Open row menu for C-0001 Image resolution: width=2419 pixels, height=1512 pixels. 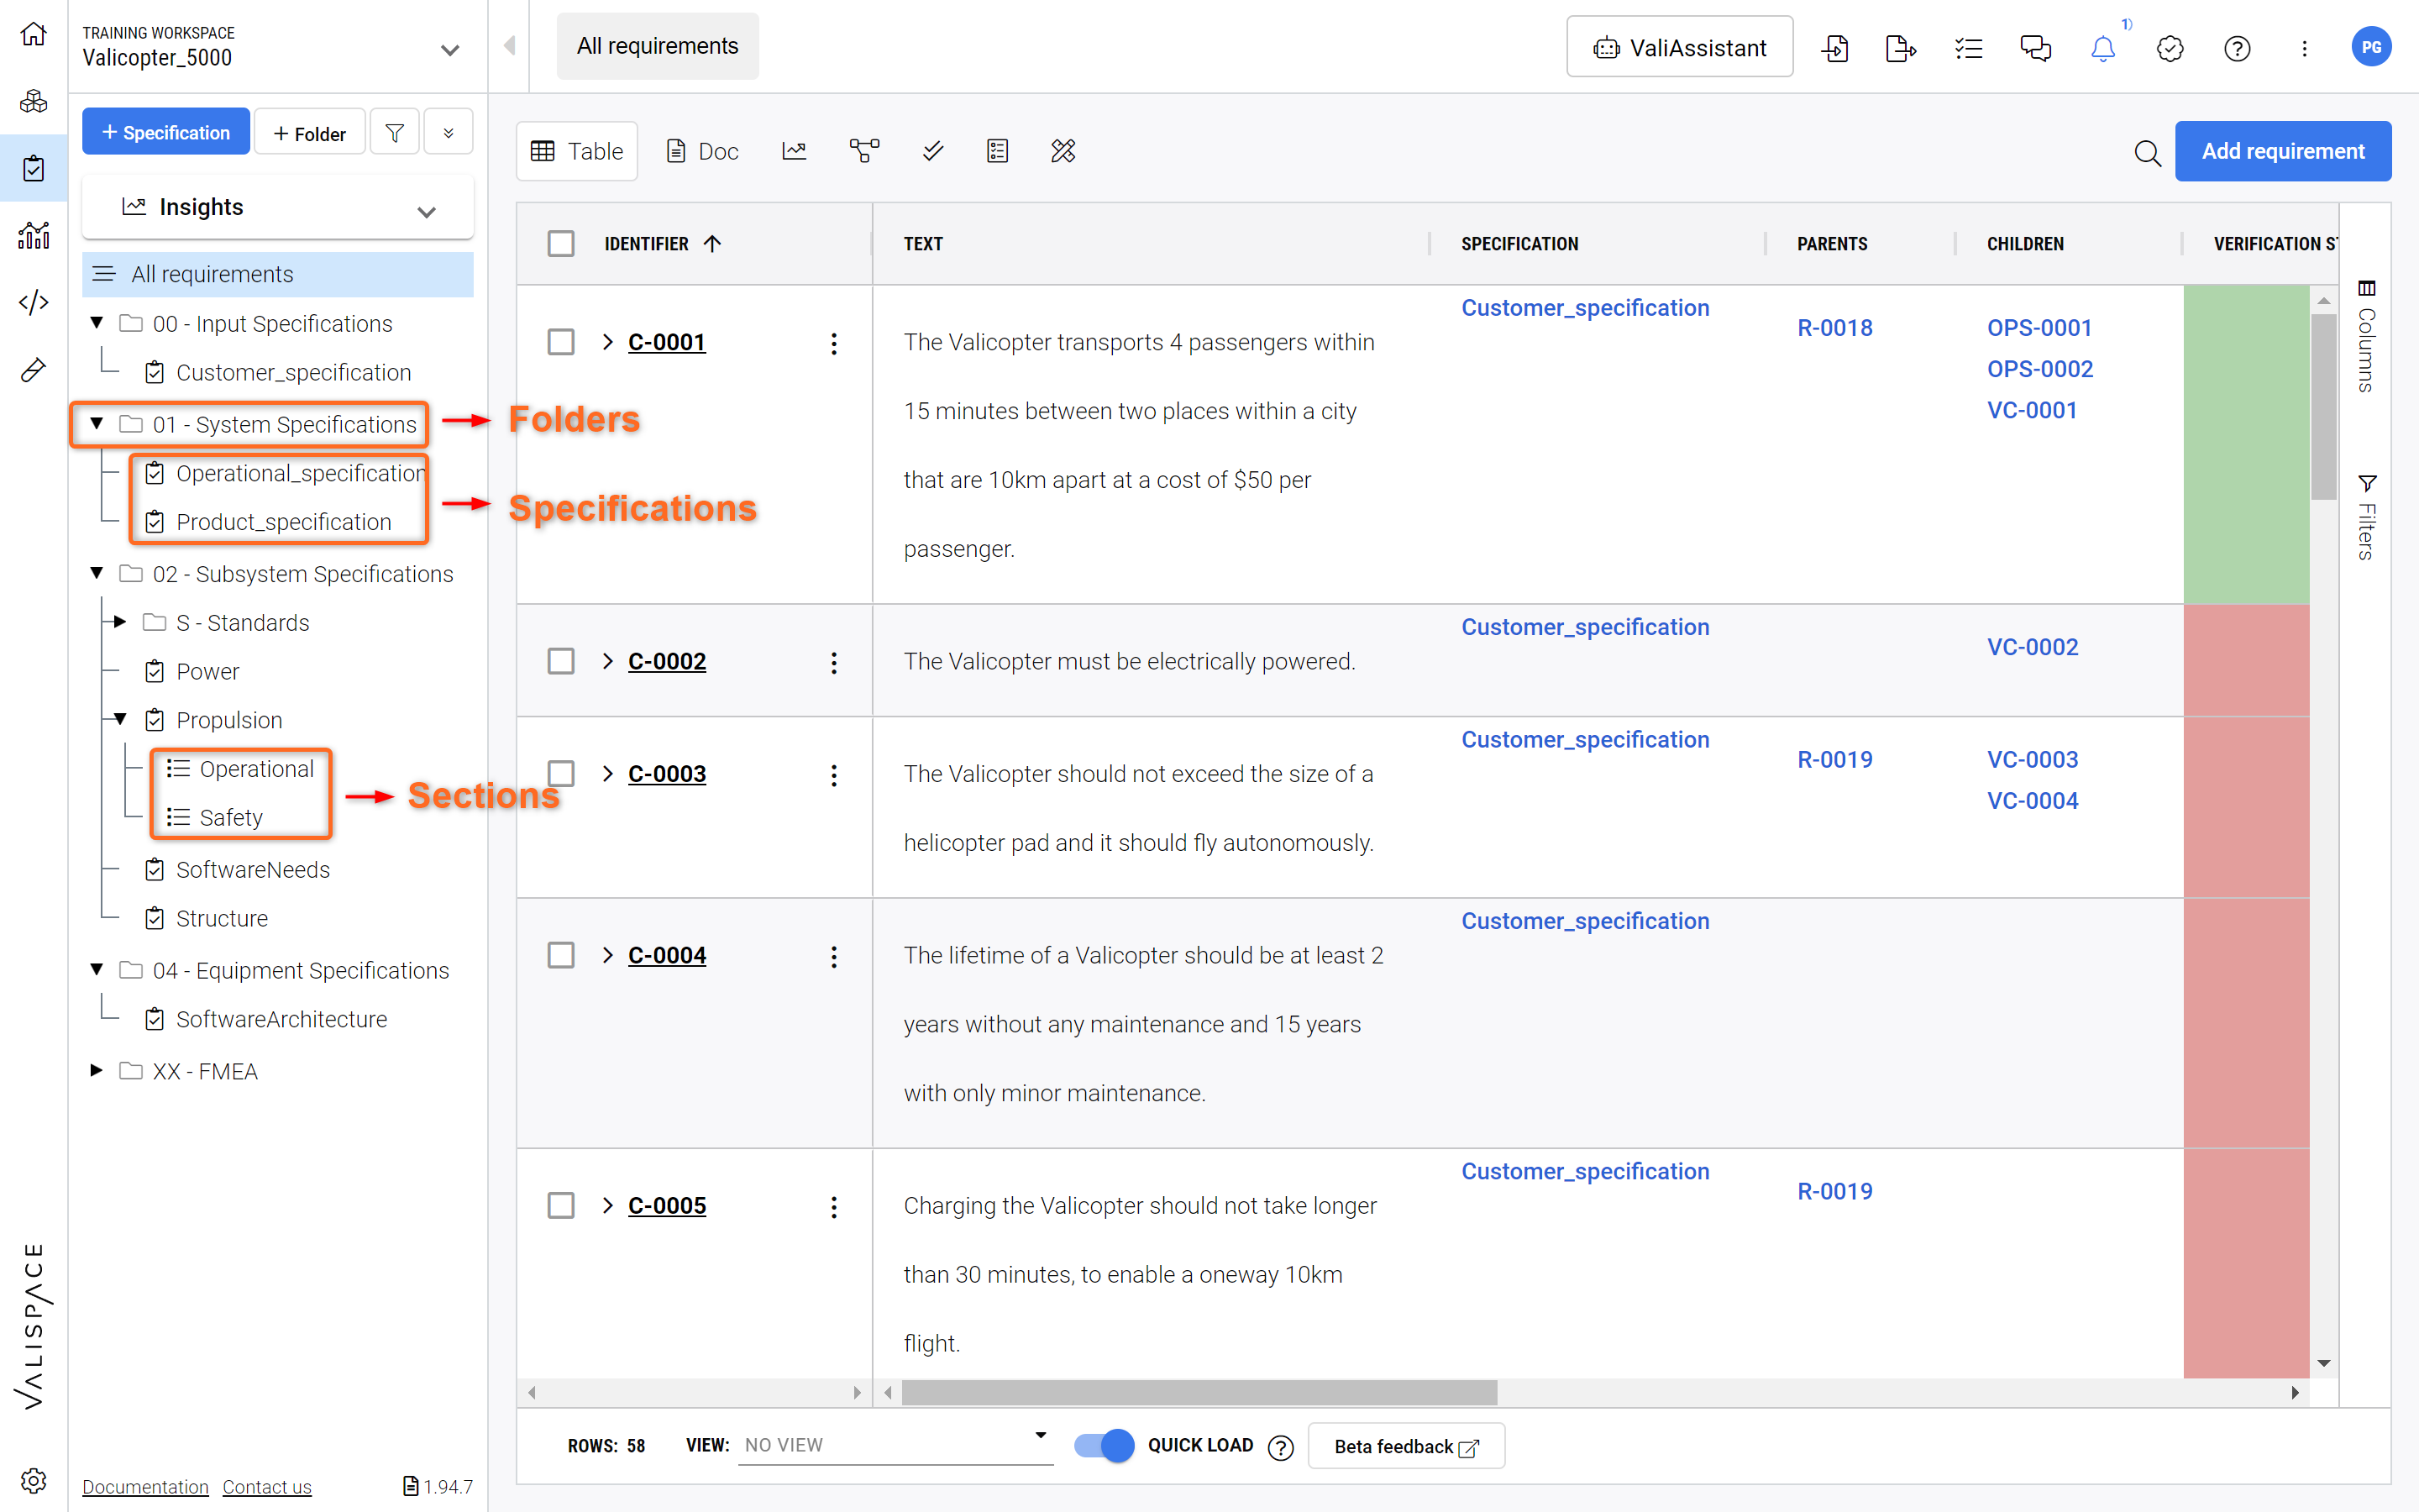(834, 343)
